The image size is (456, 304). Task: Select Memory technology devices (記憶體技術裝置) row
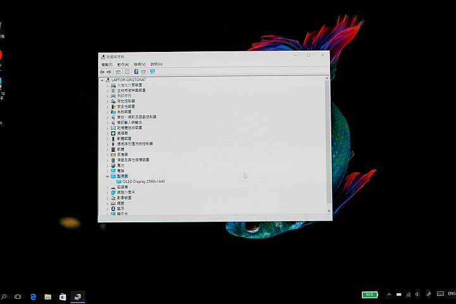click(129, 128)
